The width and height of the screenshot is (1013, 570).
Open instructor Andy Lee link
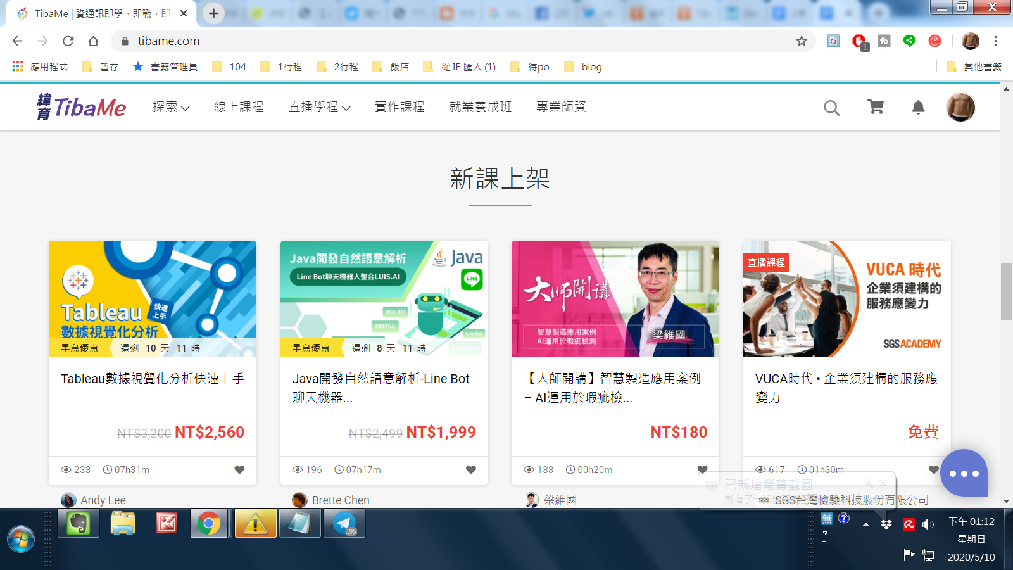pyautogui.click(x=93, y=500)
